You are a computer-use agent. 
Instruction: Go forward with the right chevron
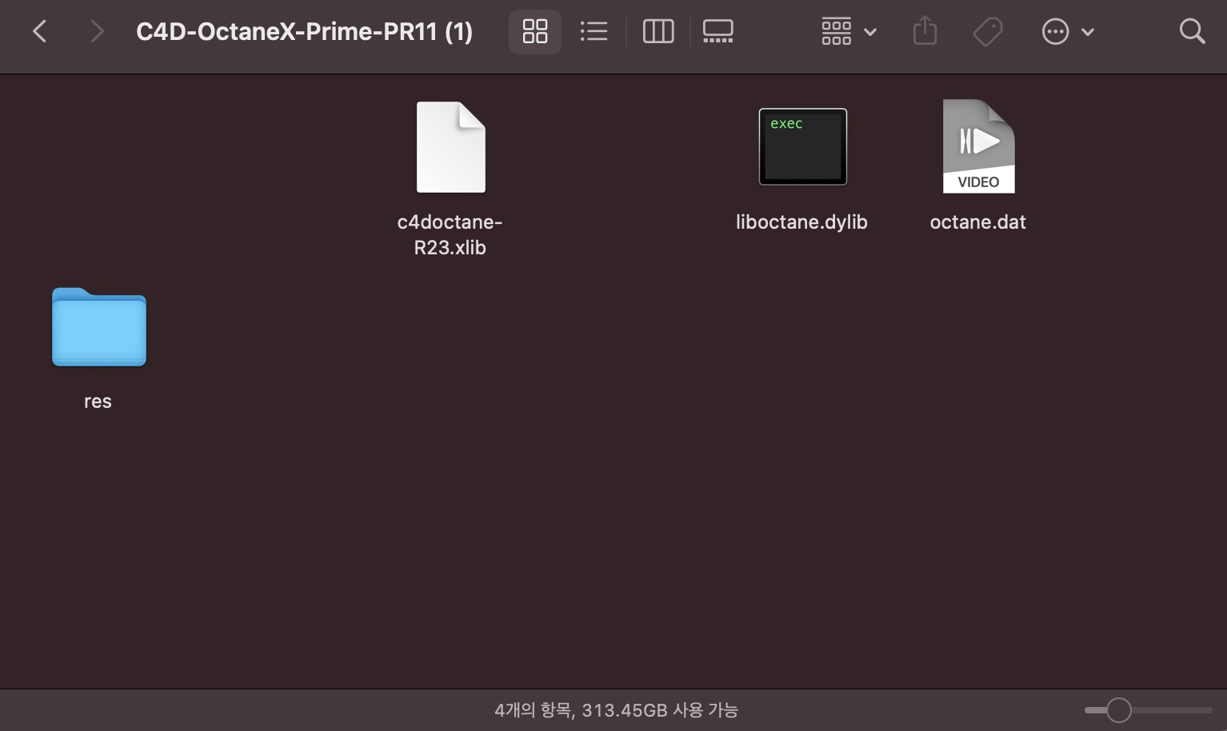click(97, 32)
